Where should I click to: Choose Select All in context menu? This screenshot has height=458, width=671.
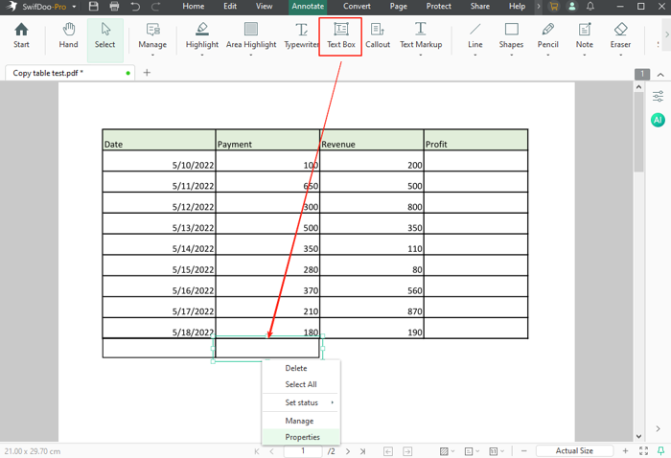[x=301, y=384]
